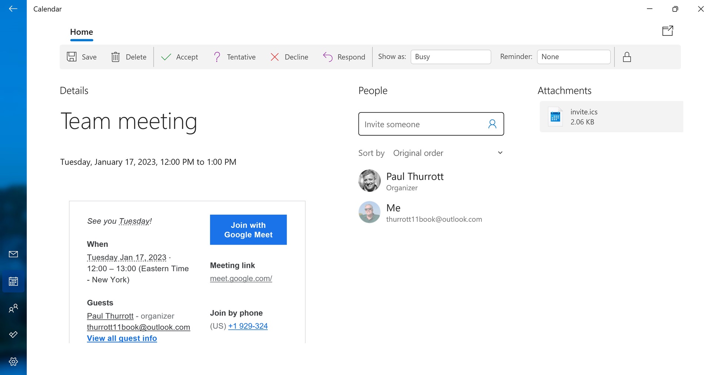Click Join with Google Meet button
This screenshot has width=711, height=375.
click(248, 230)
